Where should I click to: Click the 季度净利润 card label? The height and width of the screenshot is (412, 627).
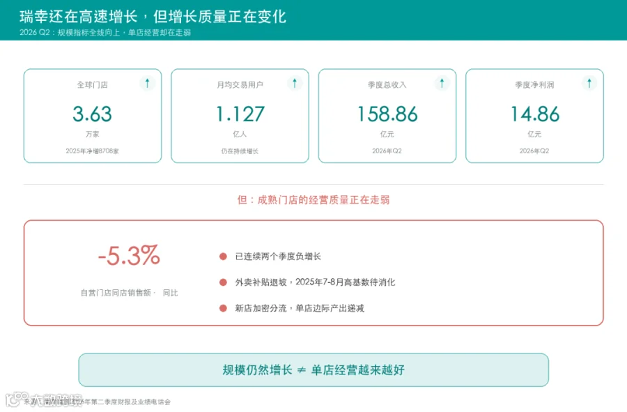[x=534, y=85]
